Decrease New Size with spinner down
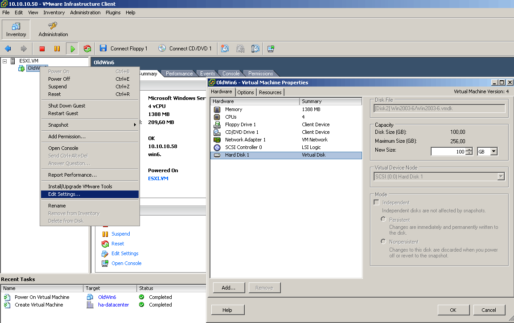 point(469,153)
